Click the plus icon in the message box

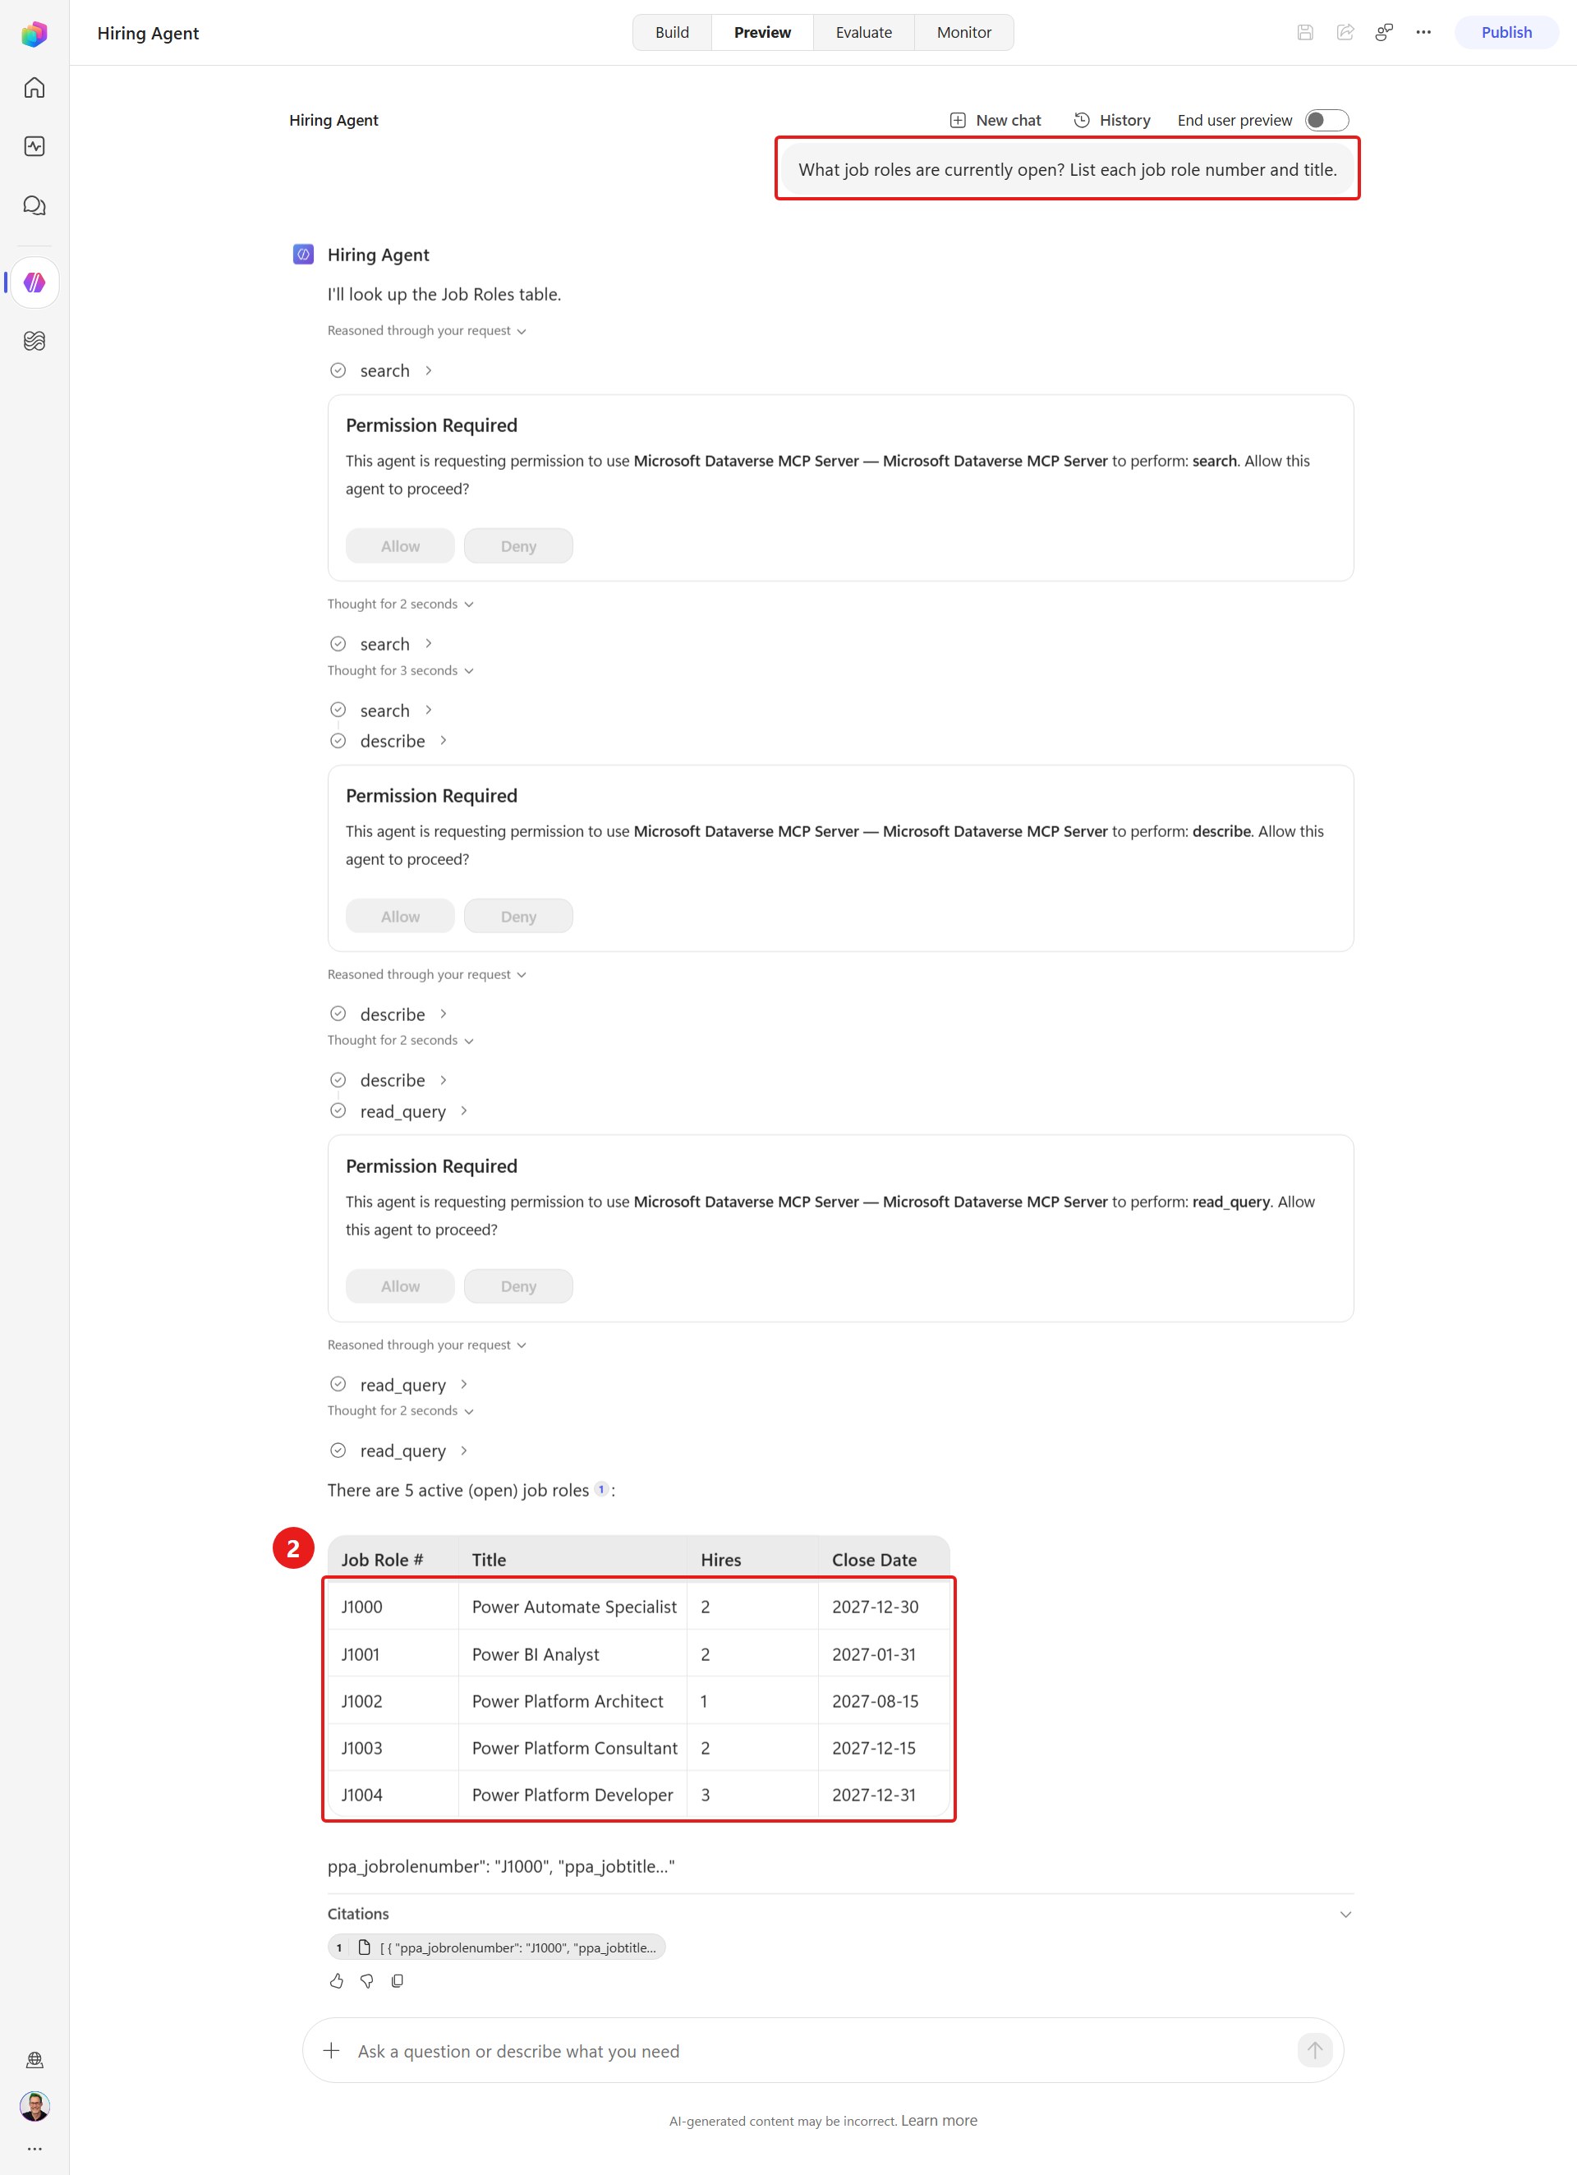[332, 2050]
